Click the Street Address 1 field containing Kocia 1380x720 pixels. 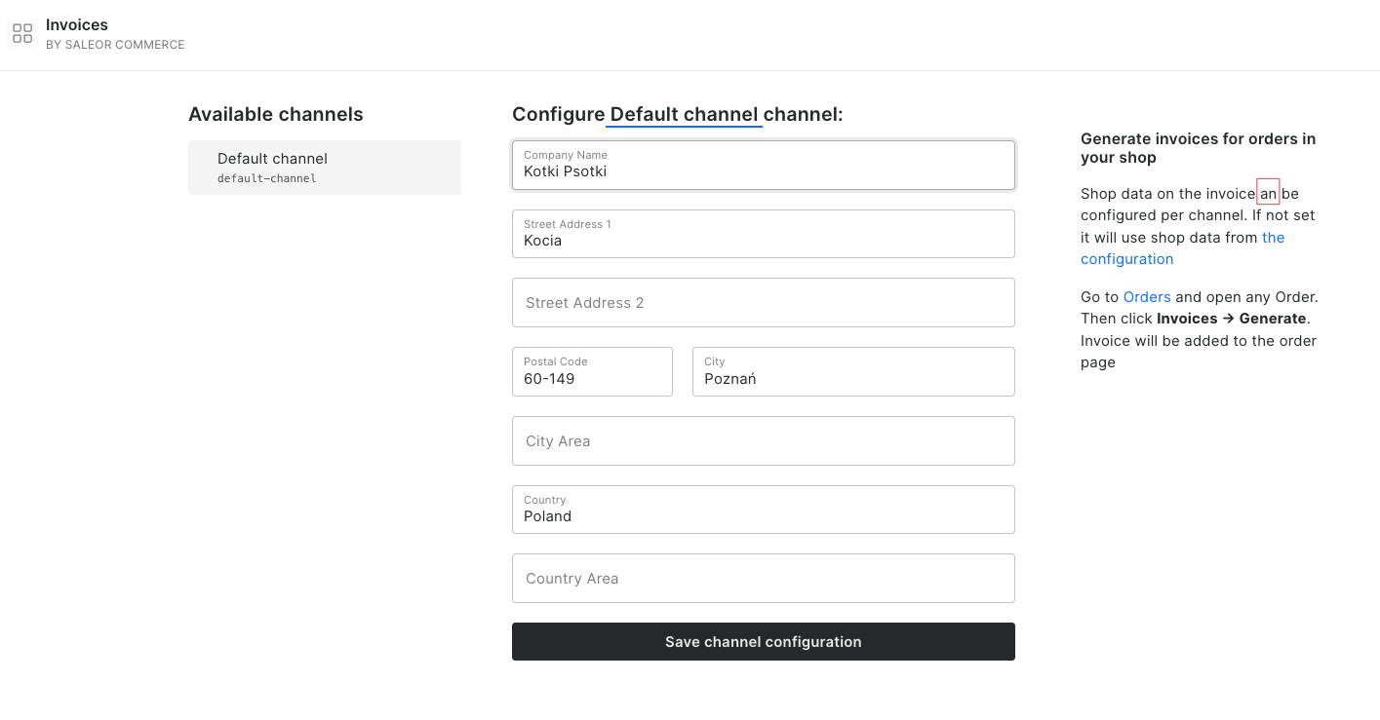[764, 240]
